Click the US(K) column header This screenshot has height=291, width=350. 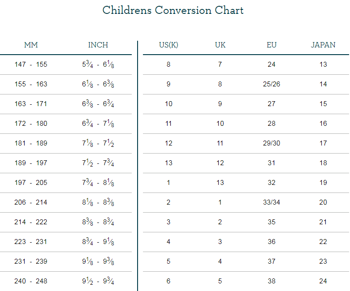(x=169, y=45)
